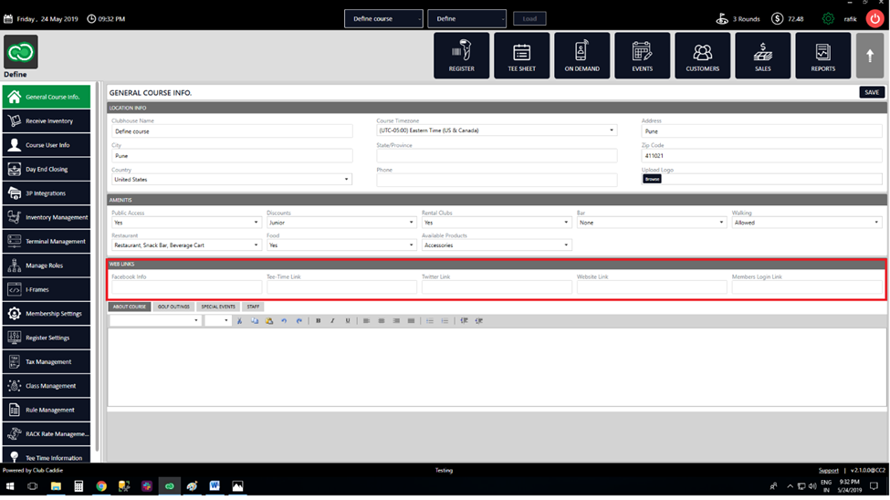
Task: Justify text in editor
Action: click(x=411, y=320)
